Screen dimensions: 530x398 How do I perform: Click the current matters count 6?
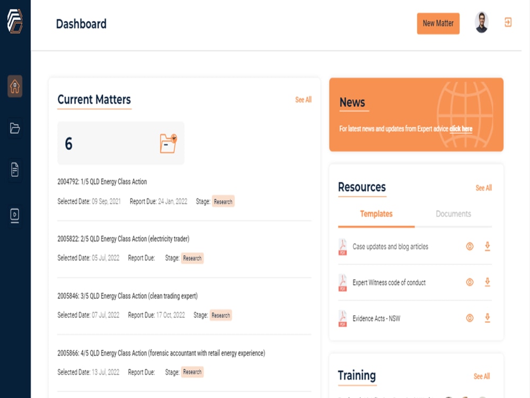(68, 143)
